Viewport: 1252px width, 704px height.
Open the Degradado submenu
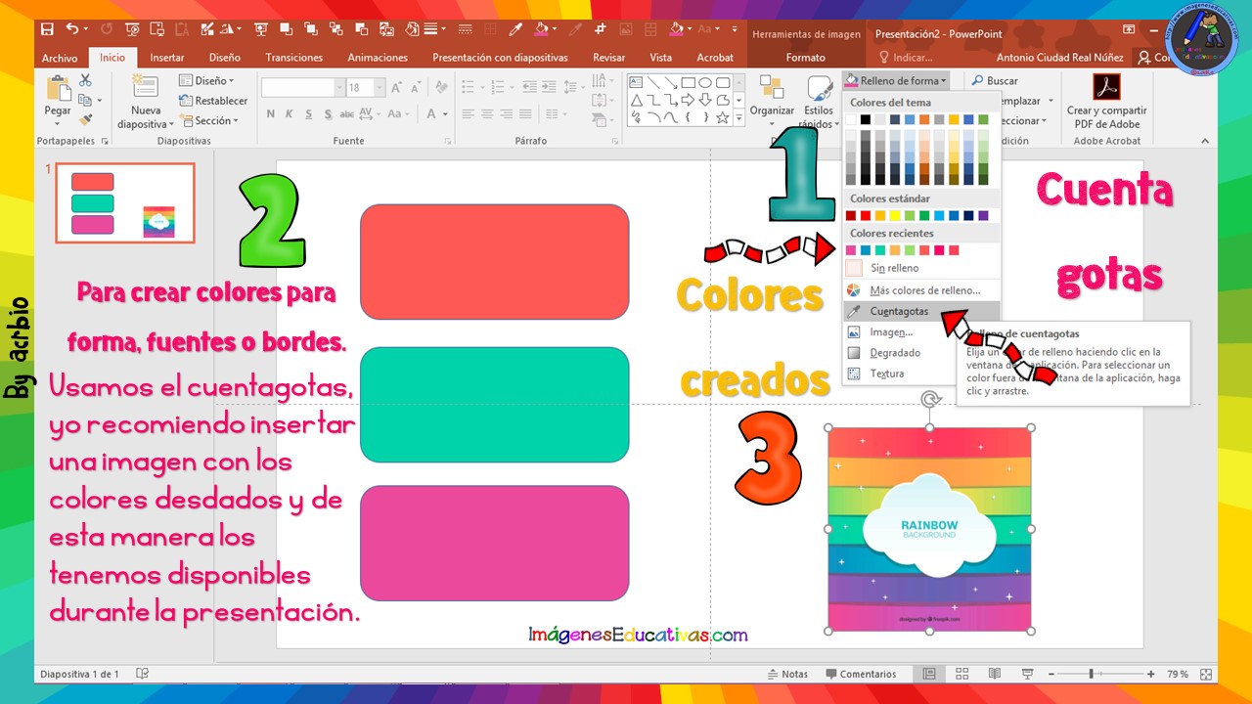click(921, 353)
